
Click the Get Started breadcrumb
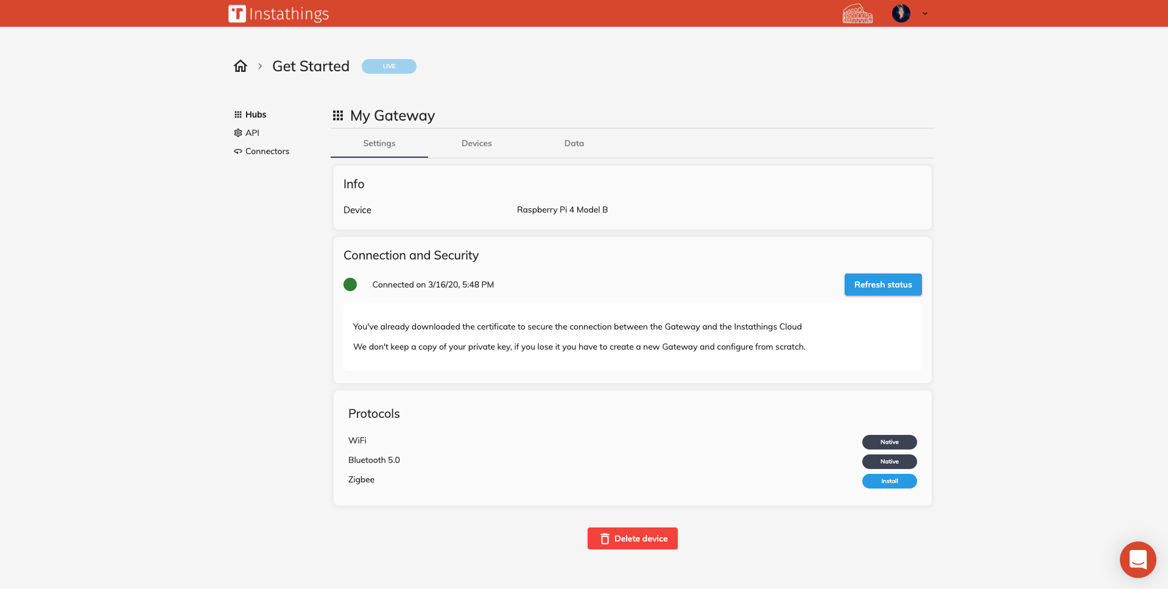[311, 66]
